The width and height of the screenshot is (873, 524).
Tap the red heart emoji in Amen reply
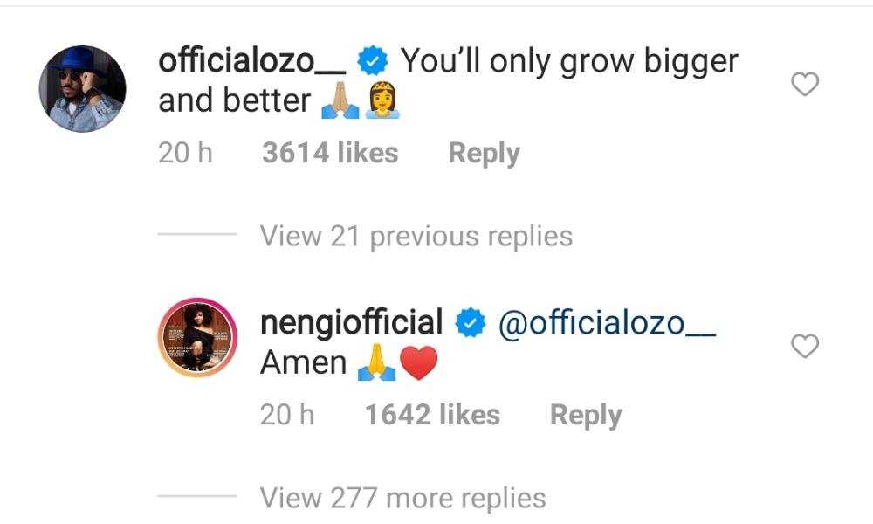(x=419, y=364)
